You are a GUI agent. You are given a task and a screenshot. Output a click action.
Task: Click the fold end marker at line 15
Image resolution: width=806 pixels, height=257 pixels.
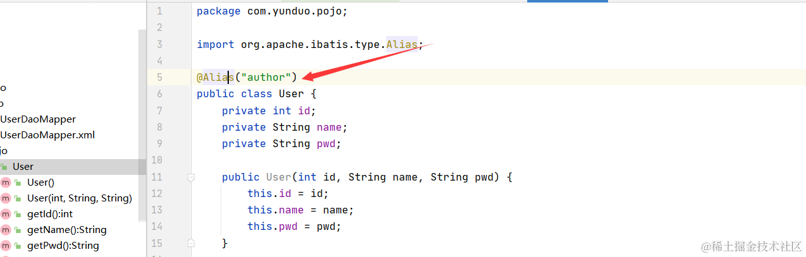coord(191,242)
